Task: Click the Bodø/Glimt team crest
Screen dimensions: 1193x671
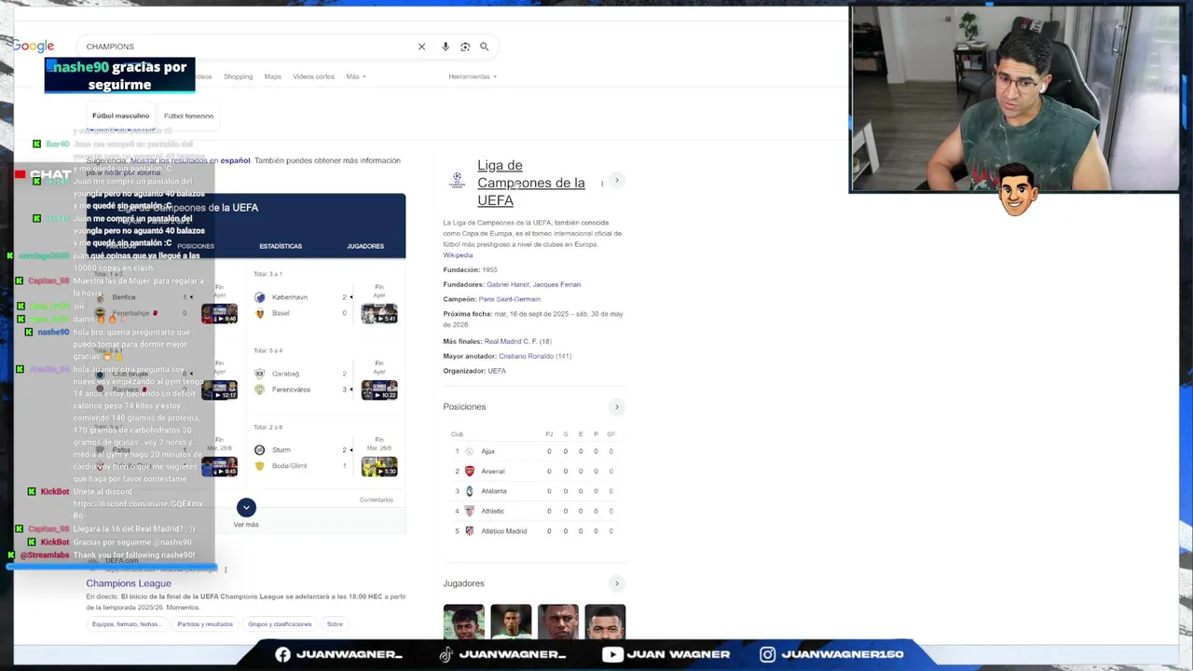Action: (x=260, y=466)
